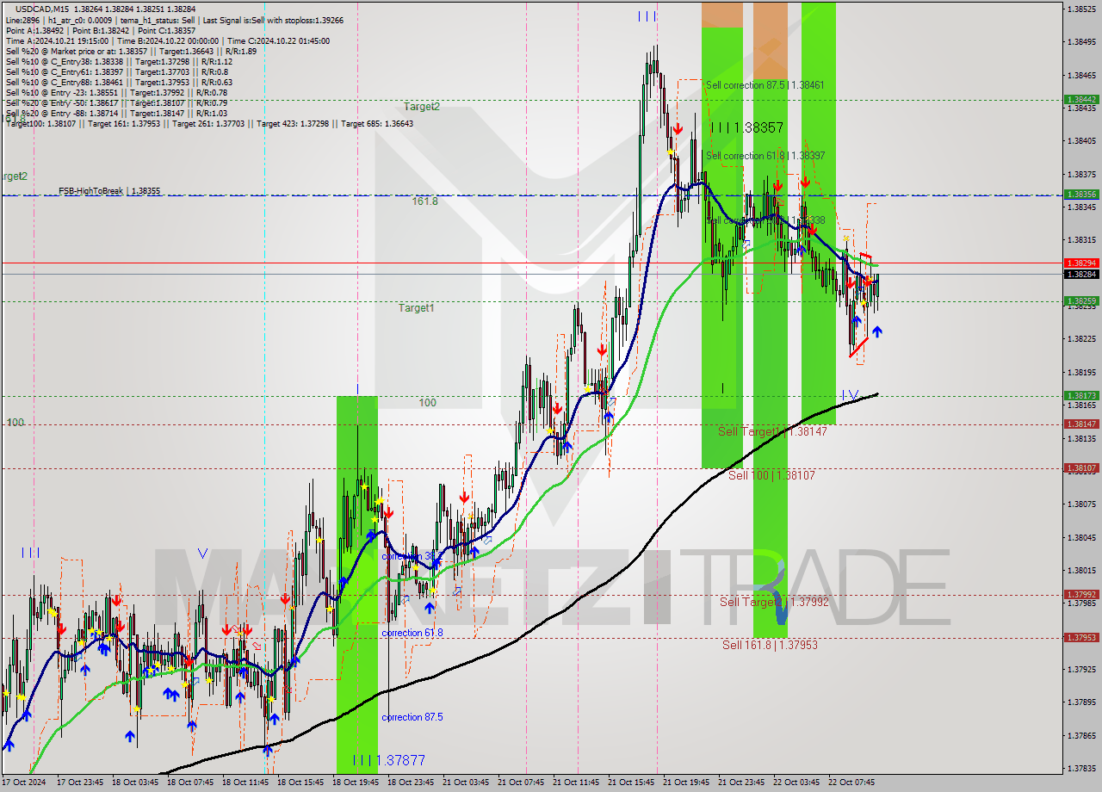The height and width of the screenshot is (792, 1102).
Task: Click the 21 Oct 19:45 time label
Action: (x=686, y=783)
